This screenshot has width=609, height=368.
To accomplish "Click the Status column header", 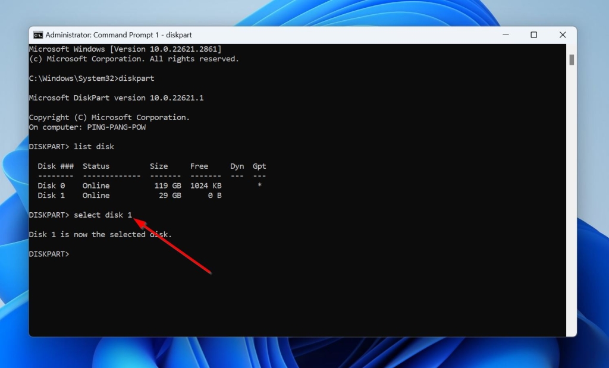I will 96,166.
